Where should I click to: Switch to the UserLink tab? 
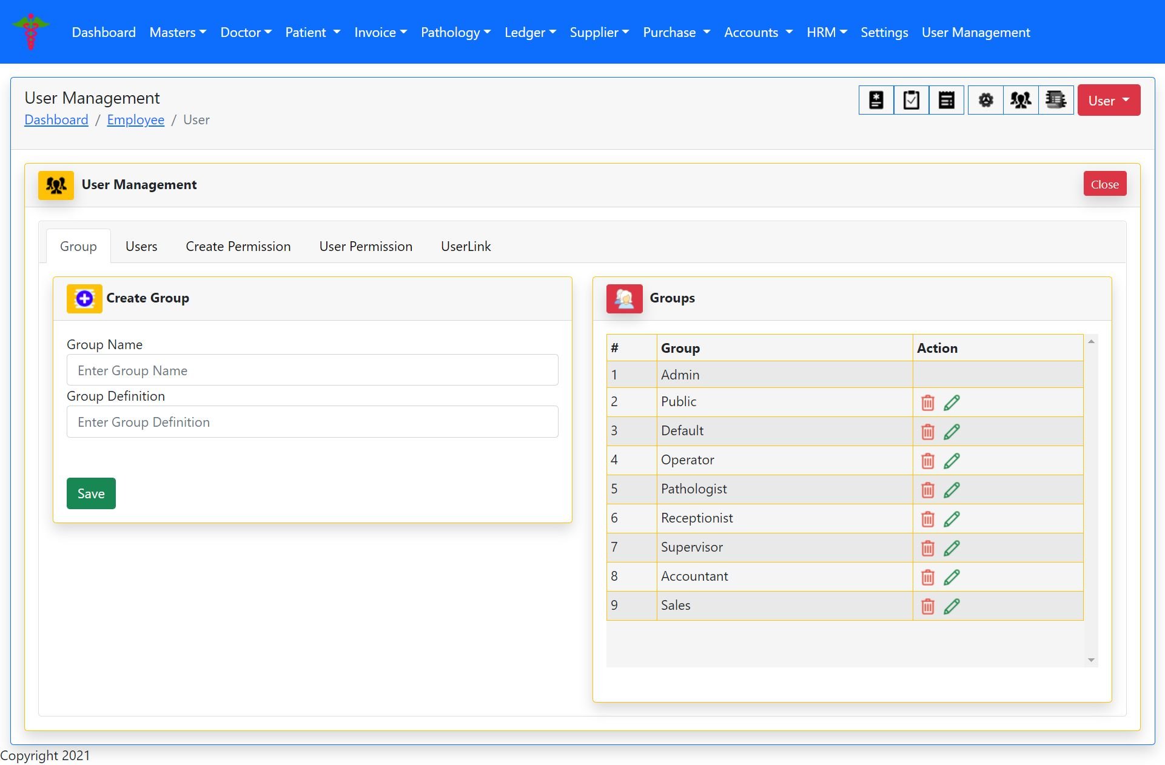pyautogui.click(x=465, y=246)
